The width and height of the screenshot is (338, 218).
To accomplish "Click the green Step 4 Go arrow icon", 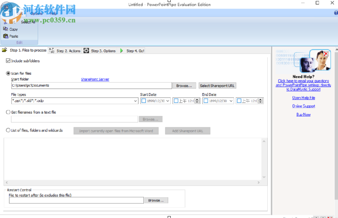I will point(122,51).
